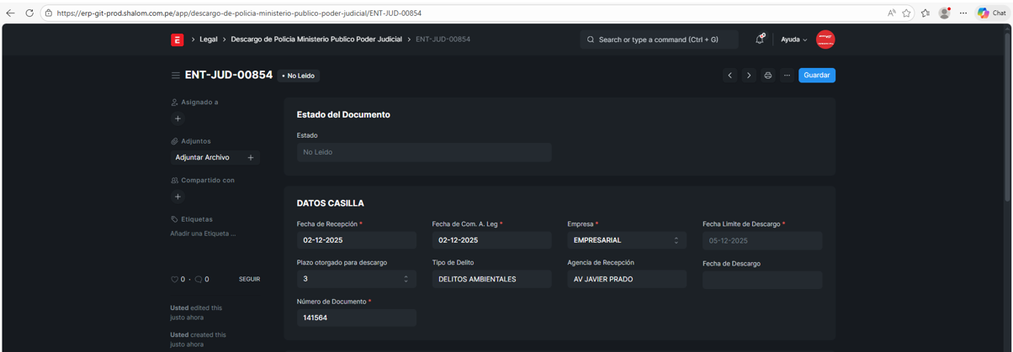Screen dimensions: 1013x352
Task: Open the Ayuda help menu
Action: pyautogui.click(x=793, y=39)
